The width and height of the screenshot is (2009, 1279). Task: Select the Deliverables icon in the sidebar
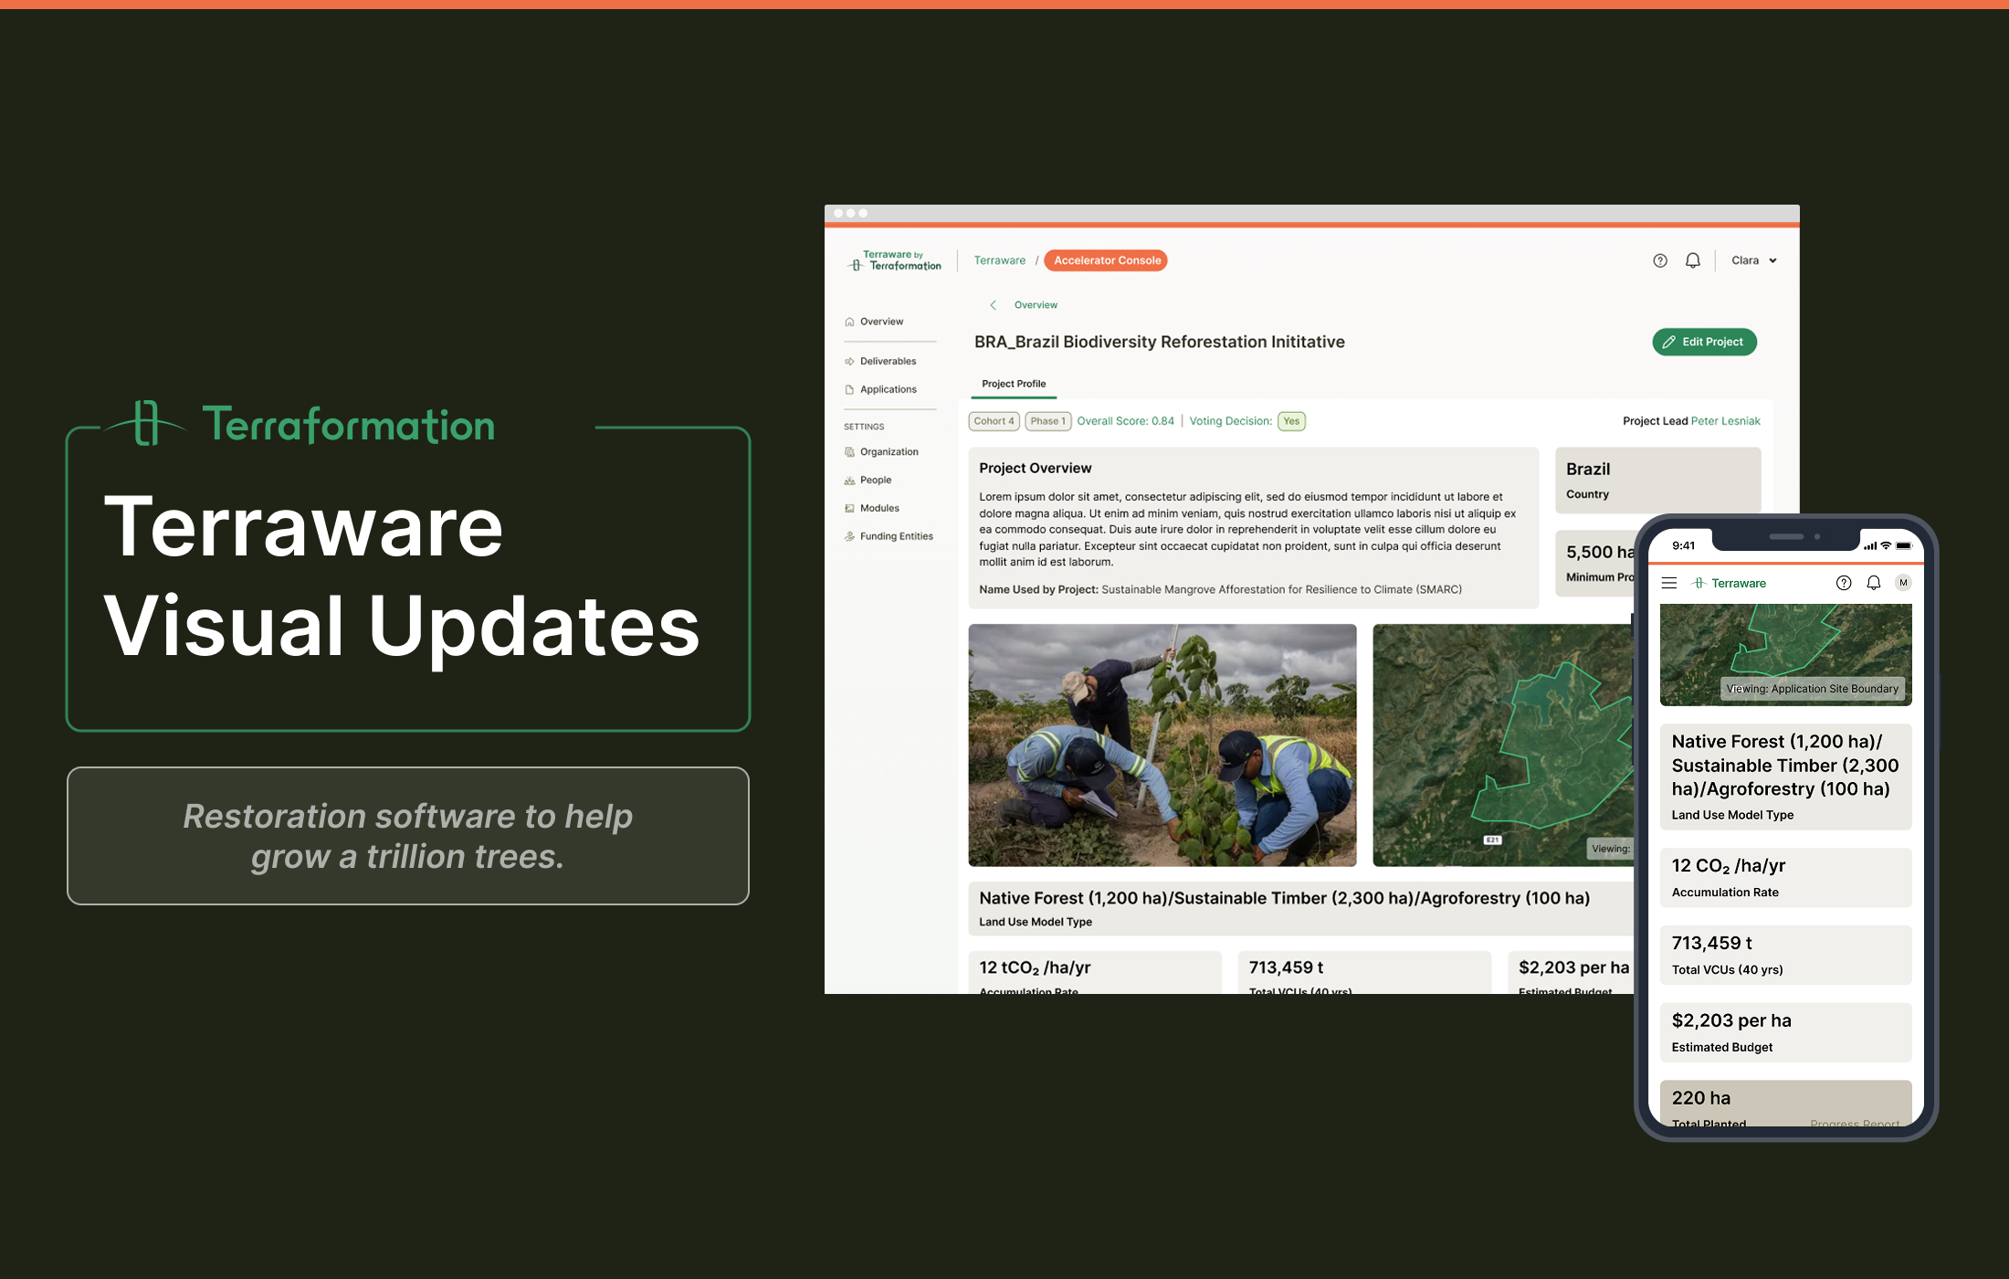coord(849,361)
